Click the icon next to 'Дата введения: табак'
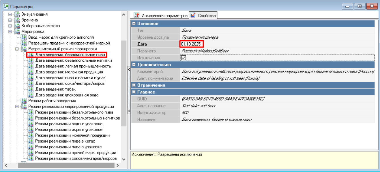380x172 pixels. [31, 89]
